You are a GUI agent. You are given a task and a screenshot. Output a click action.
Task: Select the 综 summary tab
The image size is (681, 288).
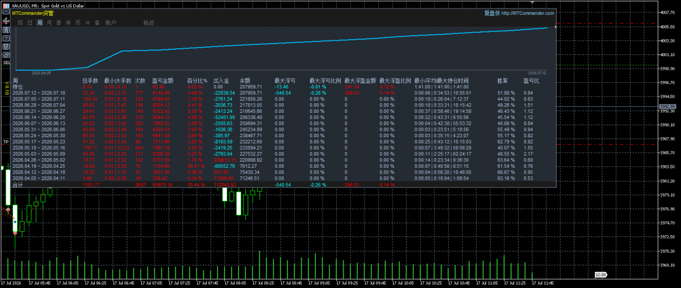(x=20, y=23)
